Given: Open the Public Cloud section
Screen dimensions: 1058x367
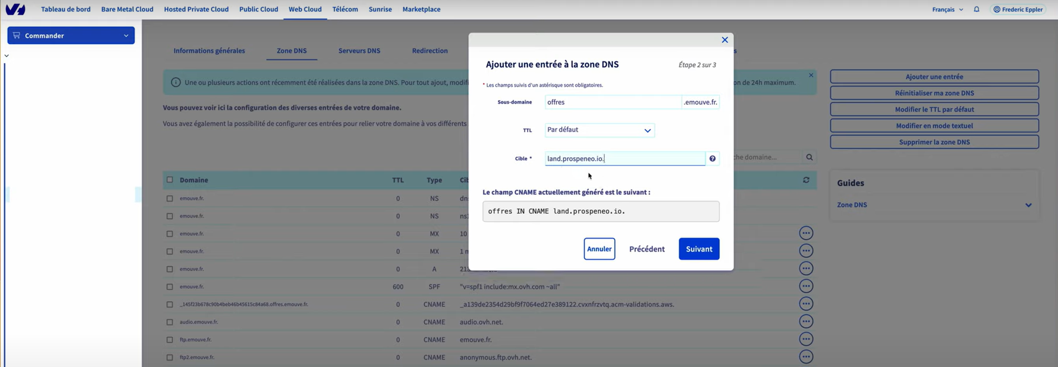Looking at the screenshot, I should 259,9.
